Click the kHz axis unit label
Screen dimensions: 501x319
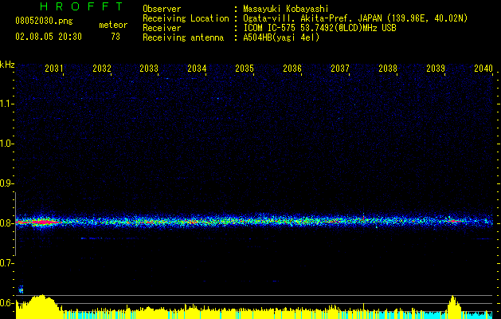(7, 65)
